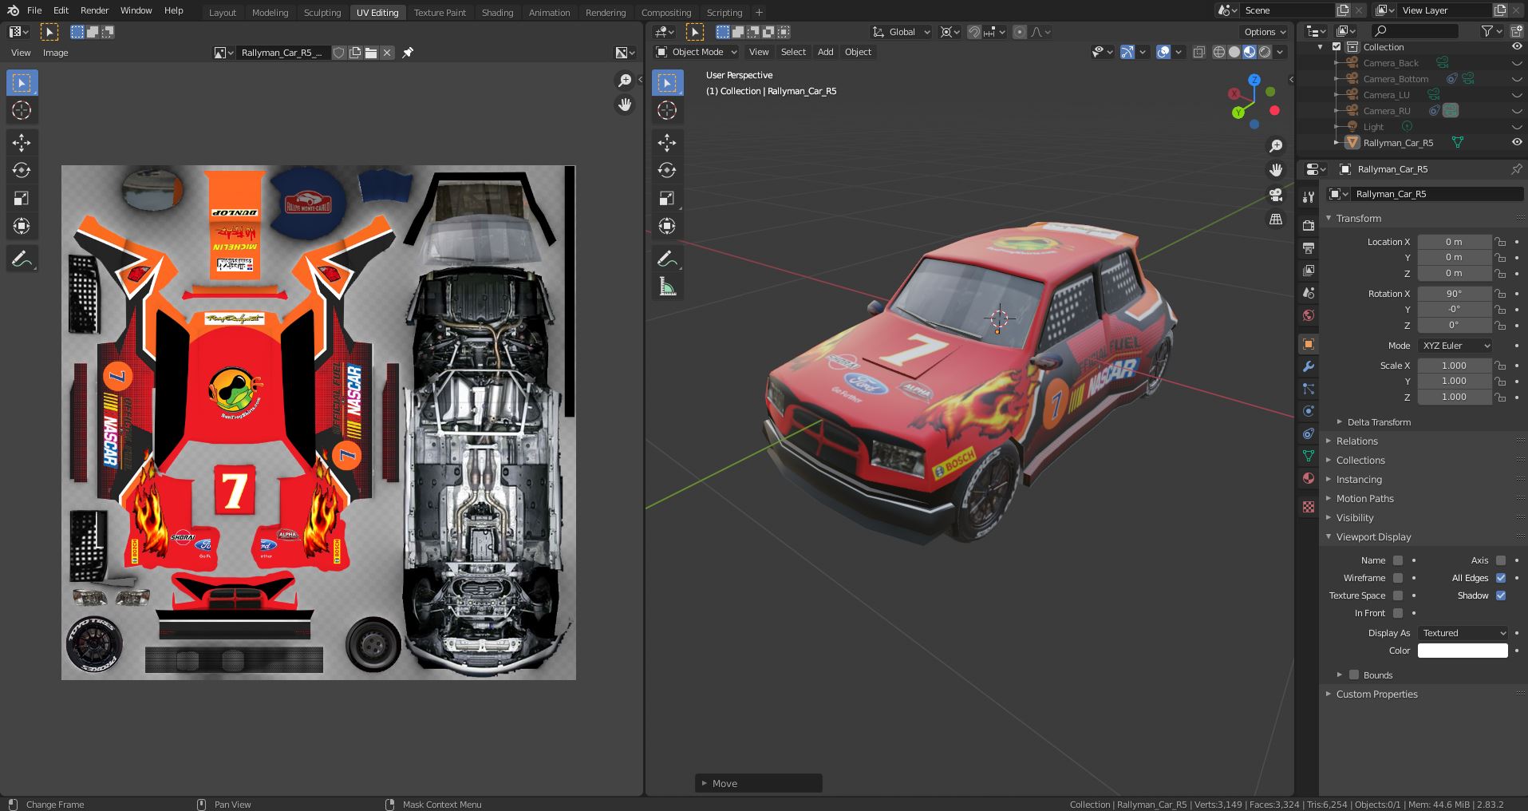The height and width of the screenshot is (811, 1528).
Task: Disable the Shadow checkbox
Action: pos(1501,595)
